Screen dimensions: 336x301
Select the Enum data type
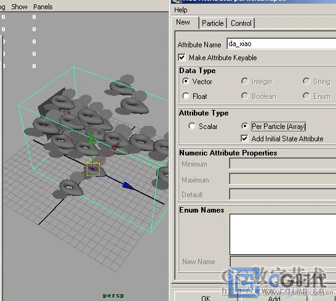306,96
